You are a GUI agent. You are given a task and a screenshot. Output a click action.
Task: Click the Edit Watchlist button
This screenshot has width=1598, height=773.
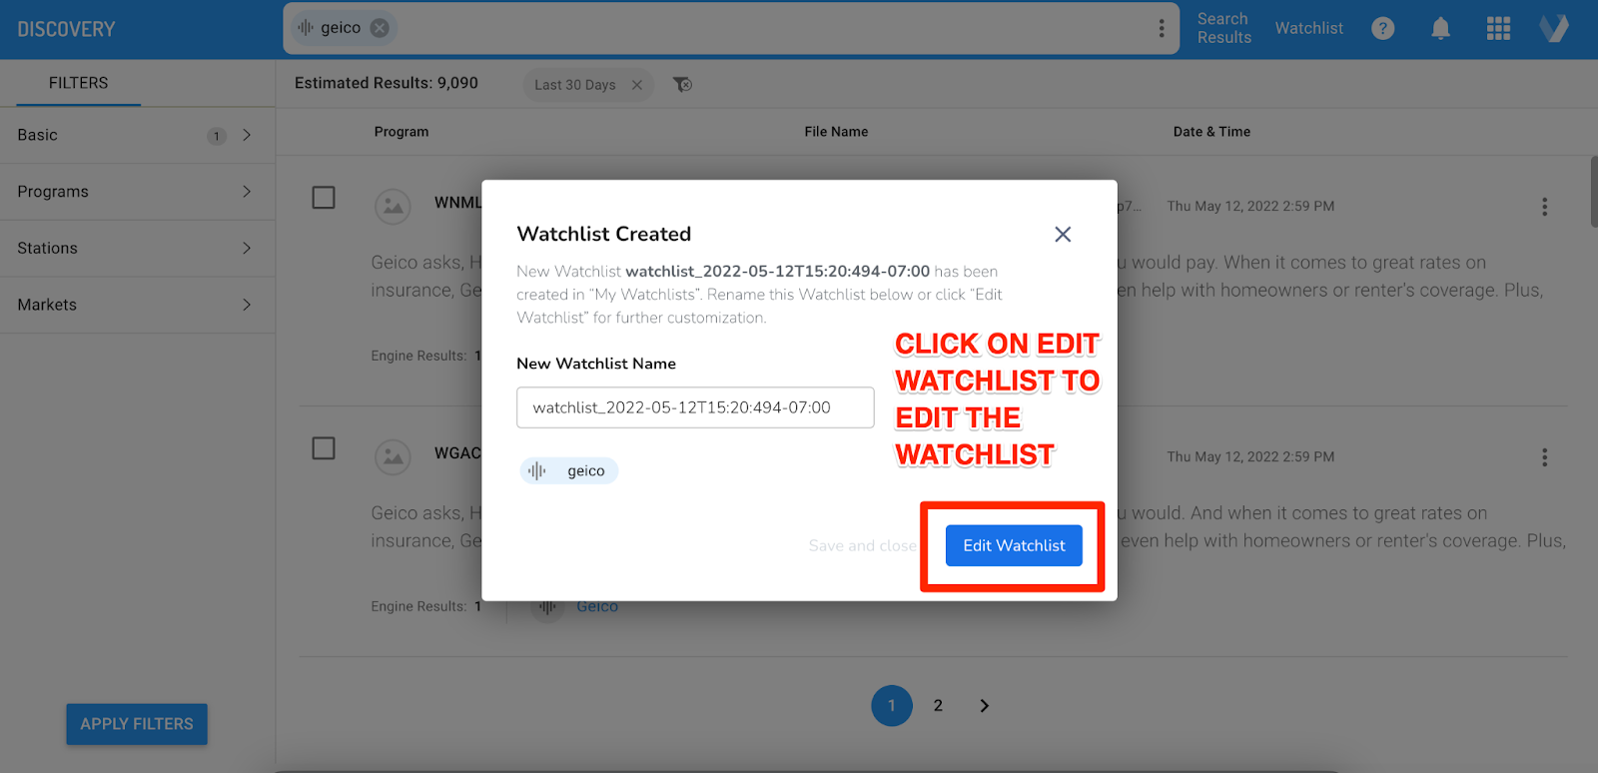[x=1014, y=545]
